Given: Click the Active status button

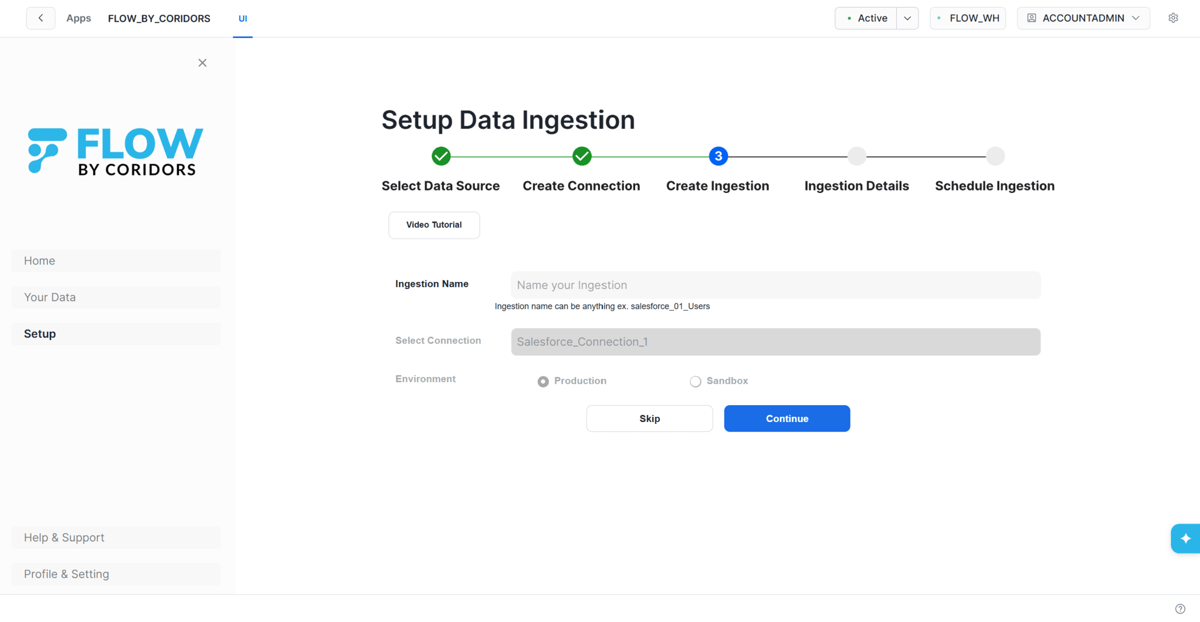Looking at the screenshot, I should (x=866, y=18).
